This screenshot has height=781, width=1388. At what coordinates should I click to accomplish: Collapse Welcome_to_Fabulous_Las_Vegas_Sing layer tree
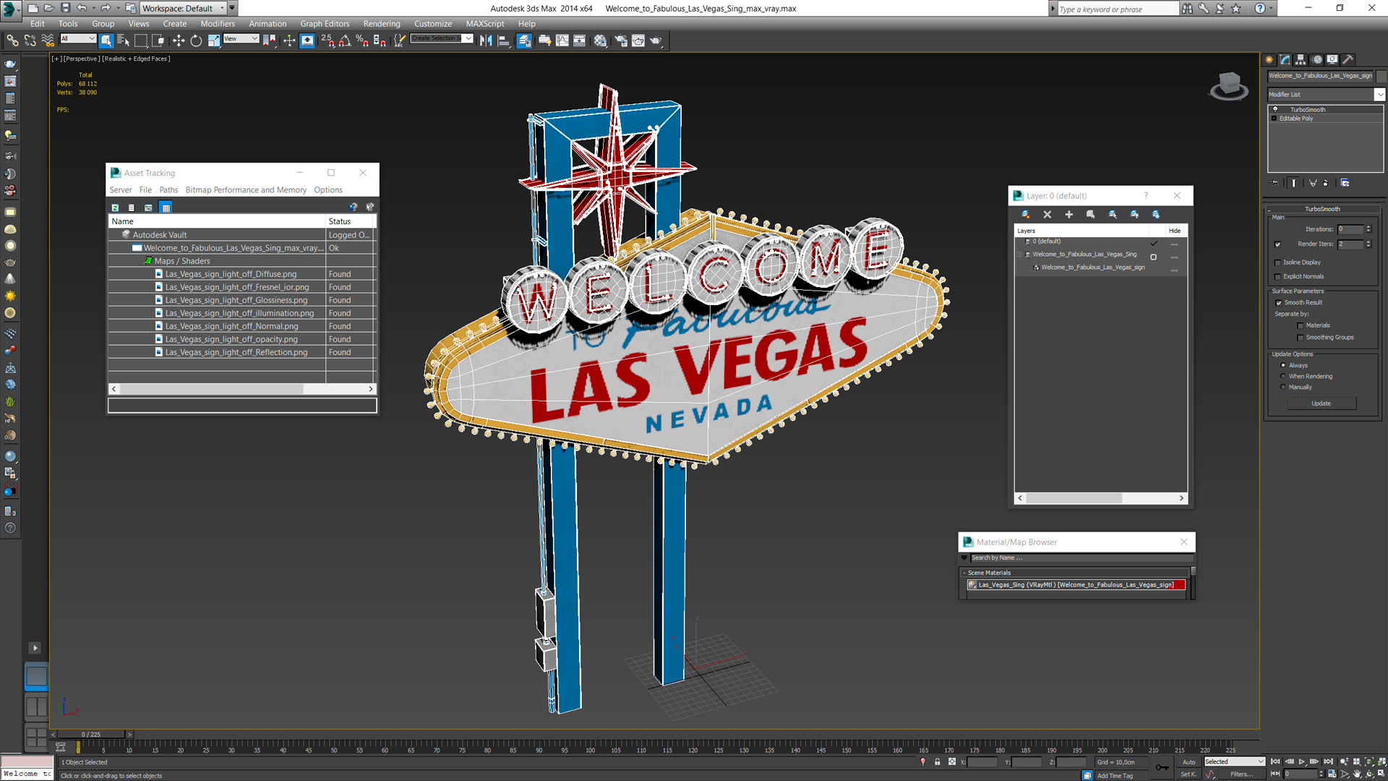(x=1020, y=255)
